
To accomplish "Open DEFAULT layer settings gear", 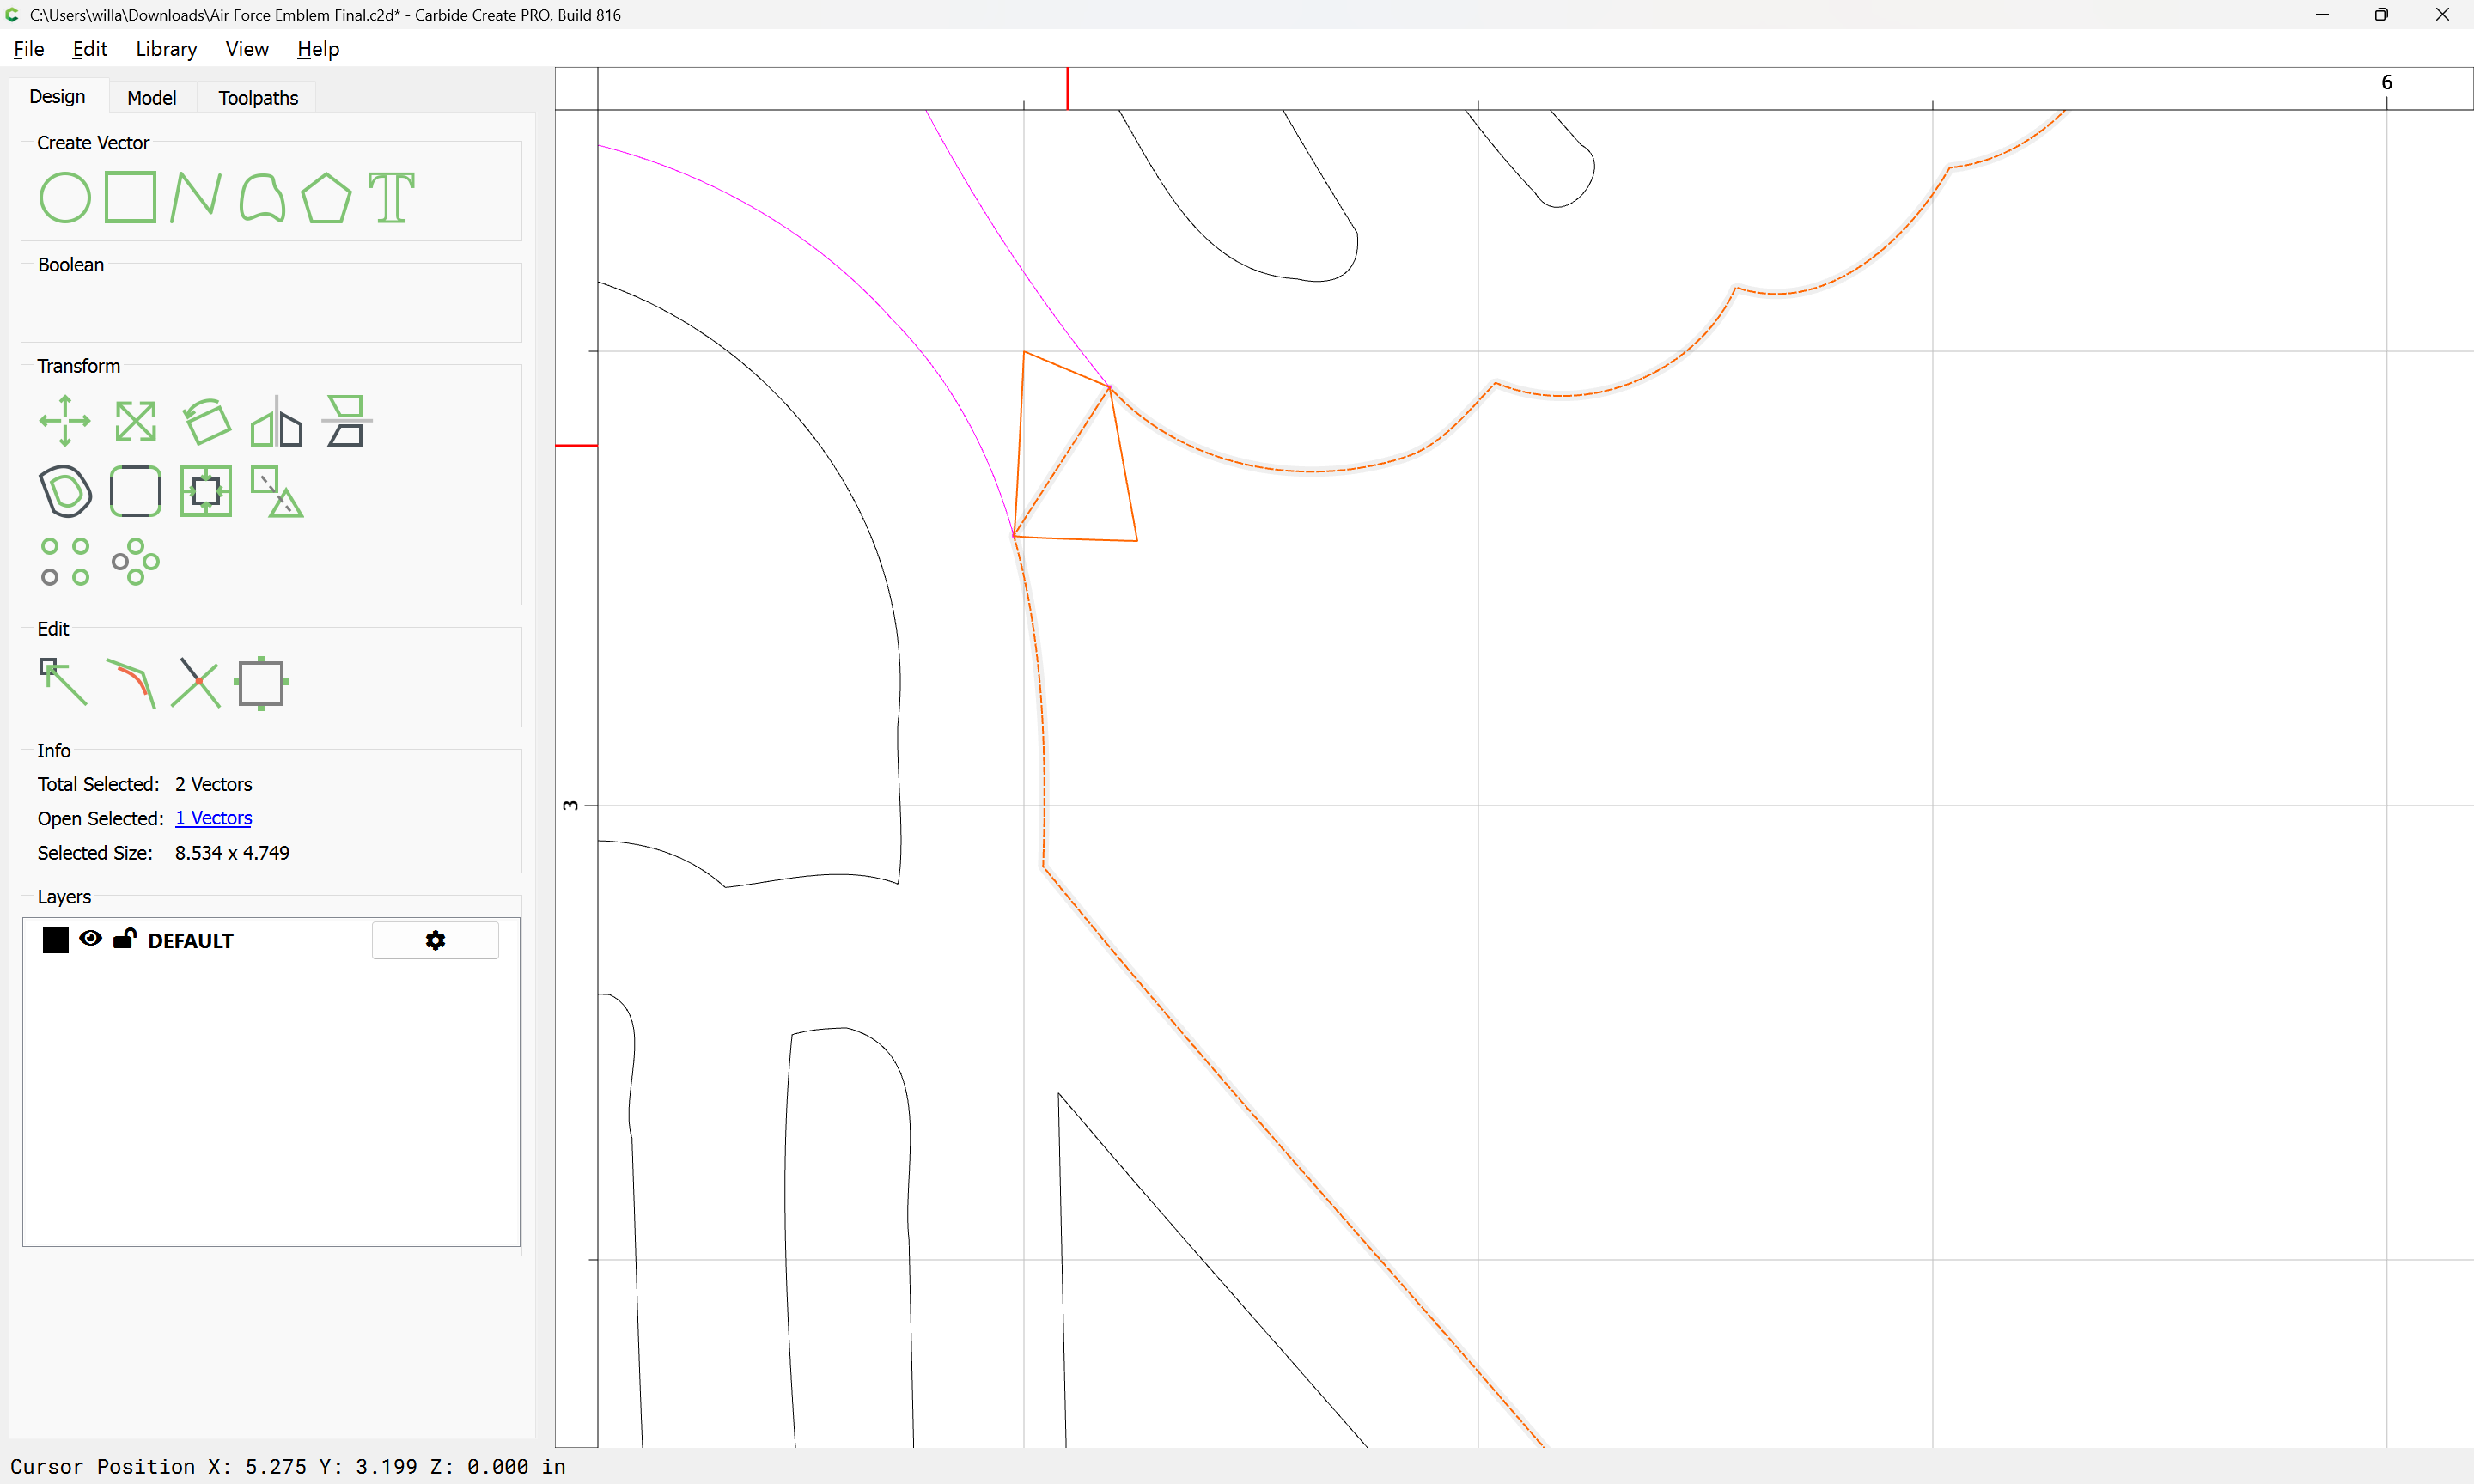I will (435, 940).
